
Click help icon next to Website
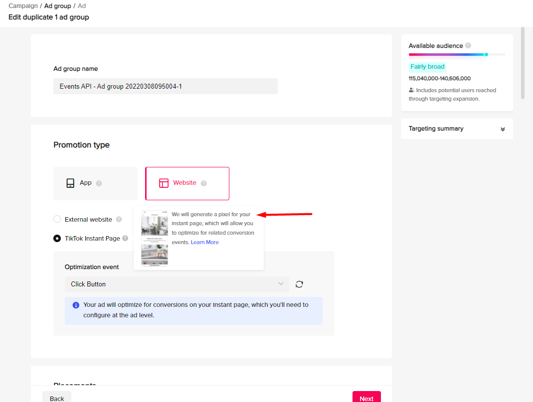[x=203, y=183]
